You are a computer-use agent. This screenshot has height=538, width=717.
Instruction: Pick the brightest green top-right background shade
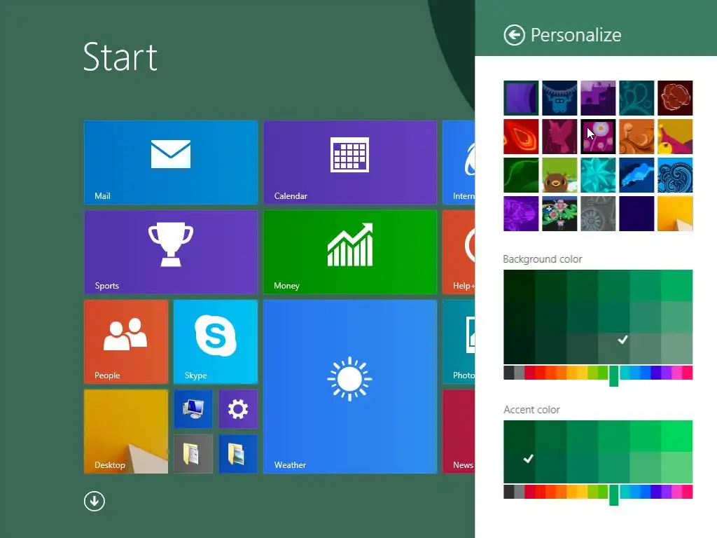pyautogui.click(x=677, y=286)
